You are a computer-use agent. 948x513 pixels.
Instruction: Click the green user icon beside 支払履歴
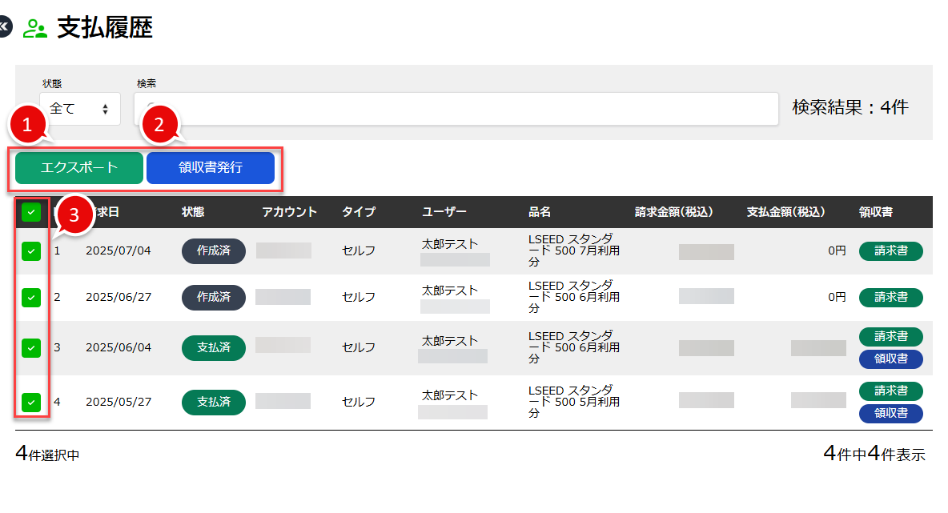click(x=34, y=29)
